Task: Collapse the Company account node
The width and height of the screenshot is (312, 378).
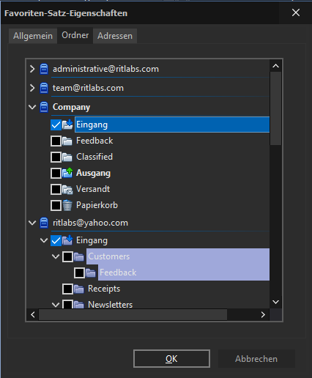Action: pyautogui.click(x=32, y=107)
